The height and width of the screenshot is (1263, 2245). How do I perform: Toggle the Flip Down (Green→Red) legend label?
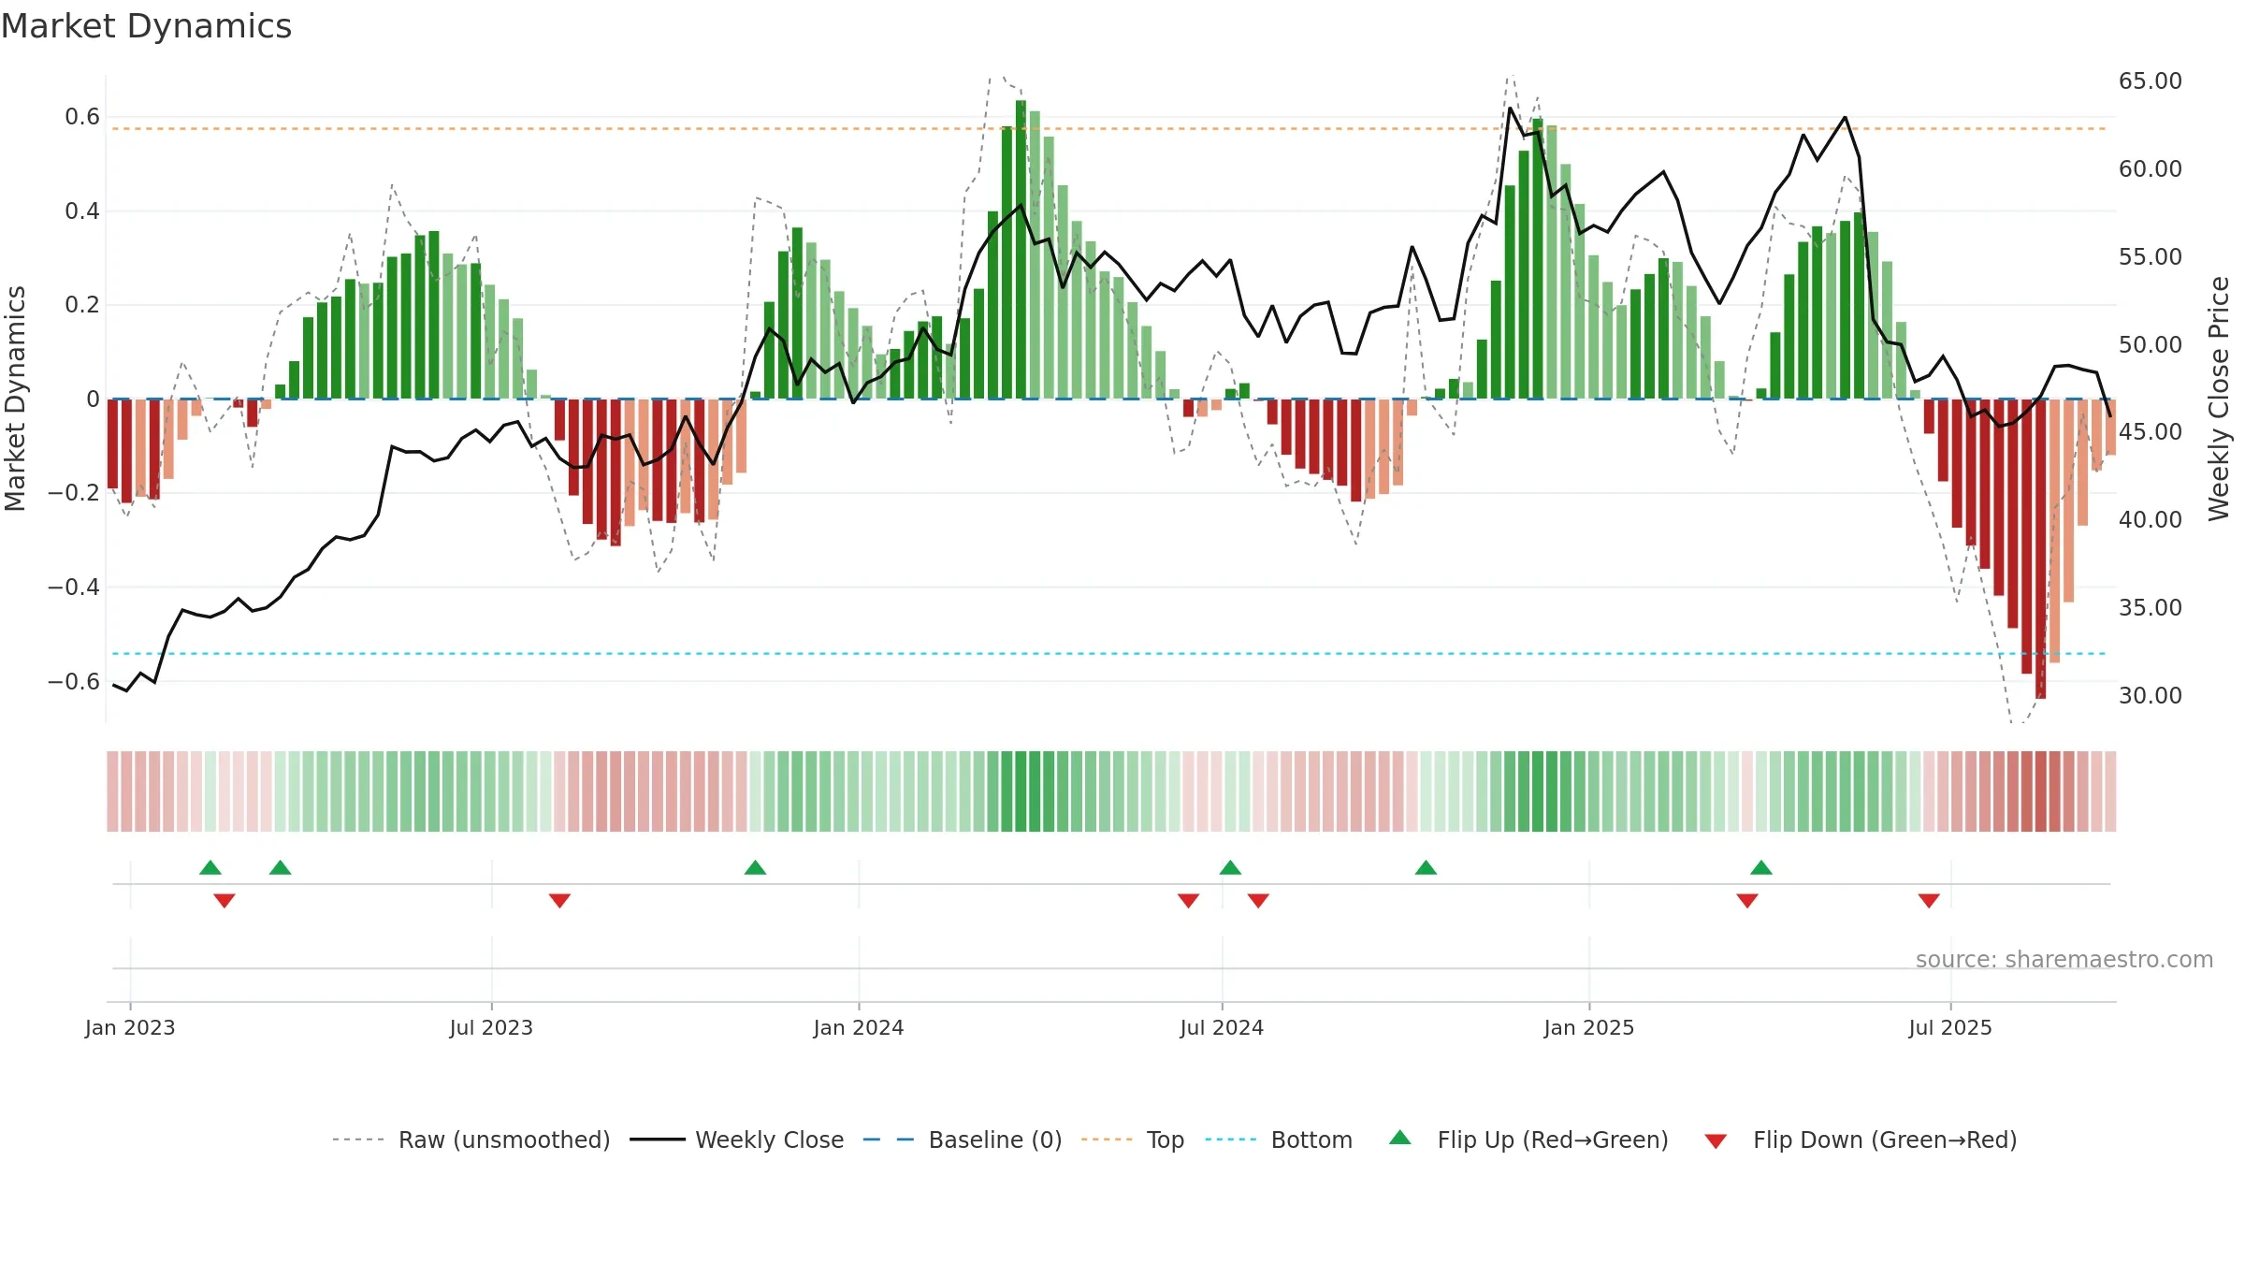1885,1140
